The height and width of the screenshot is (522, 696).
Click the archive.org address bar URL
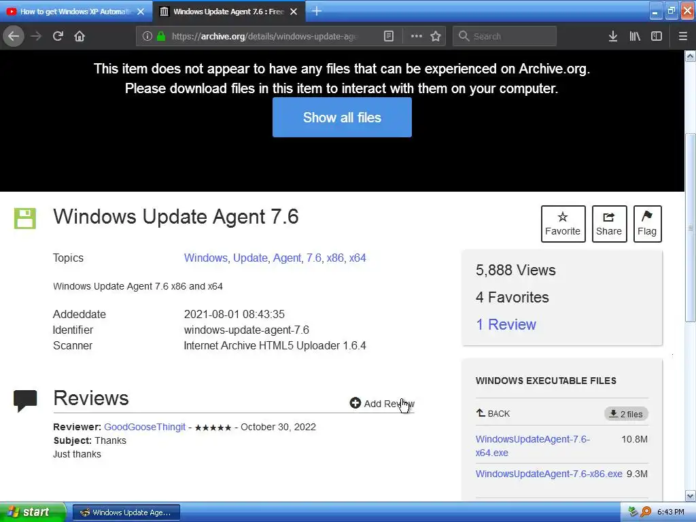[x=265, y=36]
